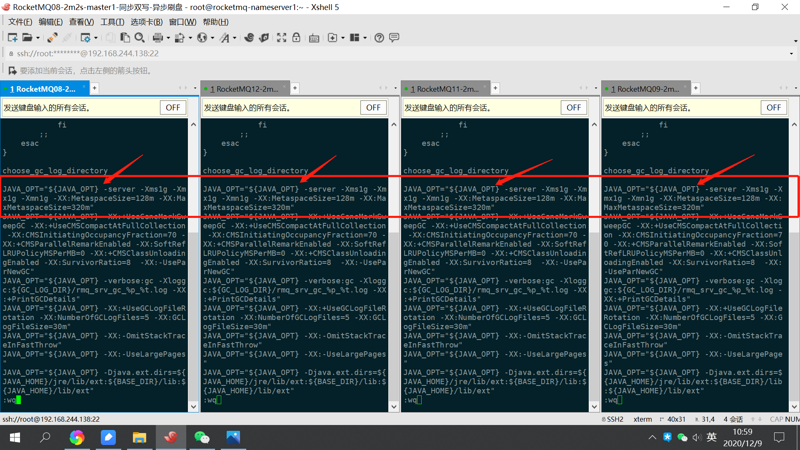Click the Lock padlock toolbar icon
Viewport: 800px width, 450px height.
(x=296, y=37)
